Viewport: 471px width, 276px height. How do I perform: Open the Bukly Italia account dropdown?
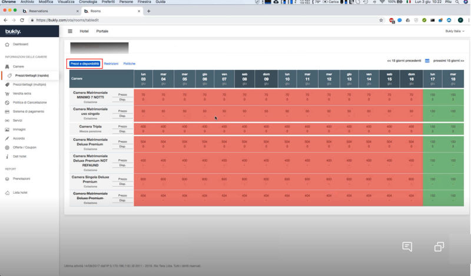[455, 31]
